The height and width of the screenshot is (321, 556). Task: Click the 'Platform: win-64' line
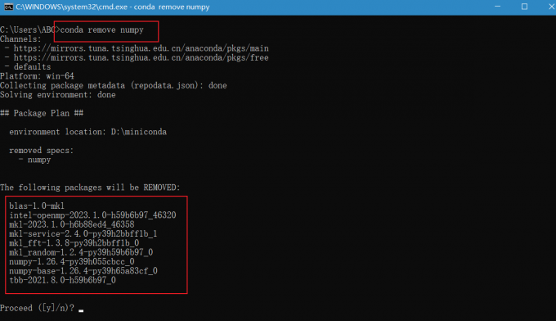coord(37,76)
